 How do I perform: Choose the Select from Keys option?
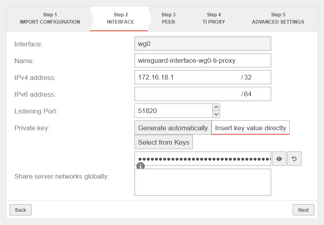(x=164, y=142)
